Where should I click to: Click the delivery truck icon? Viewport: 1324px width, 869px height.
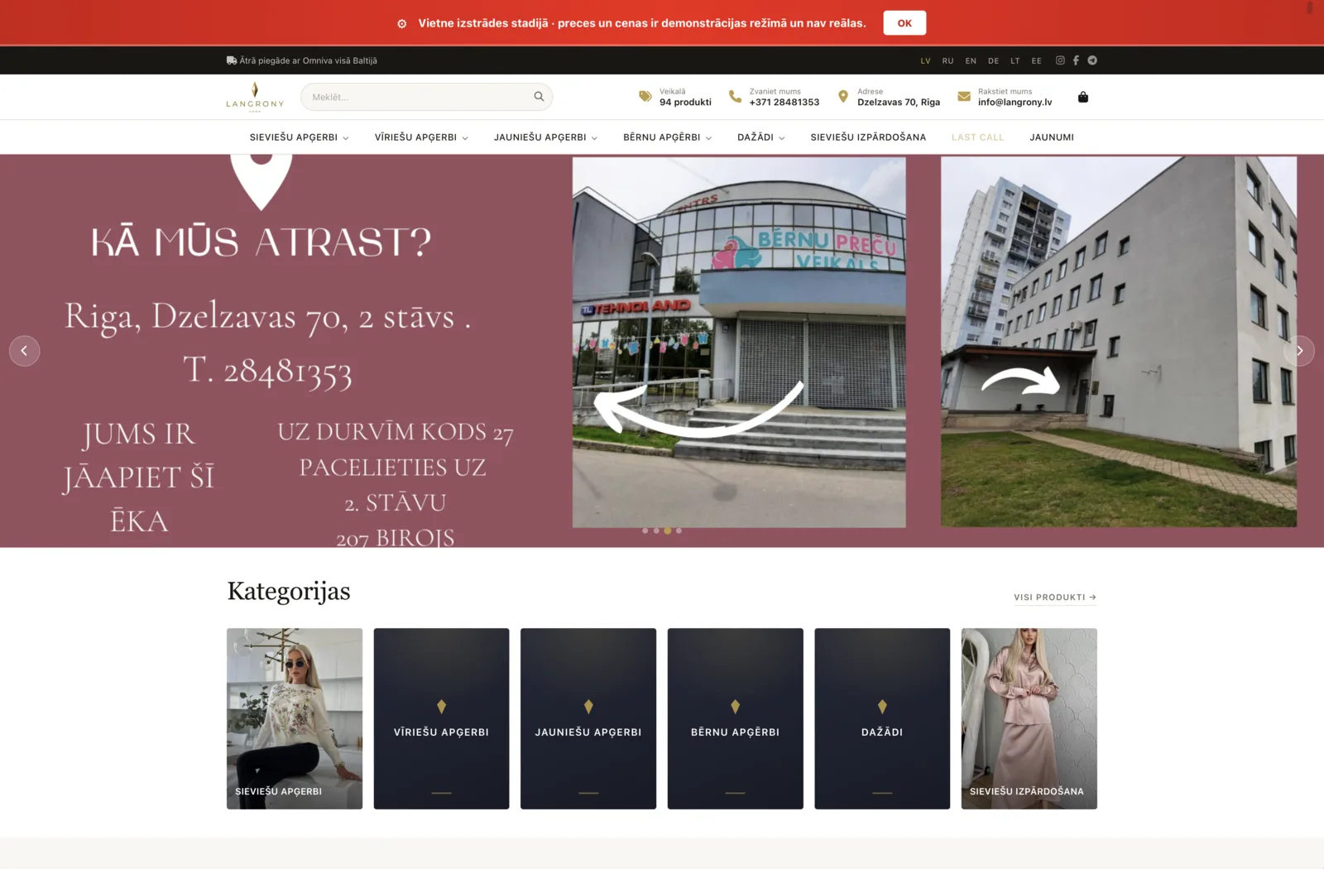[232, 60]
